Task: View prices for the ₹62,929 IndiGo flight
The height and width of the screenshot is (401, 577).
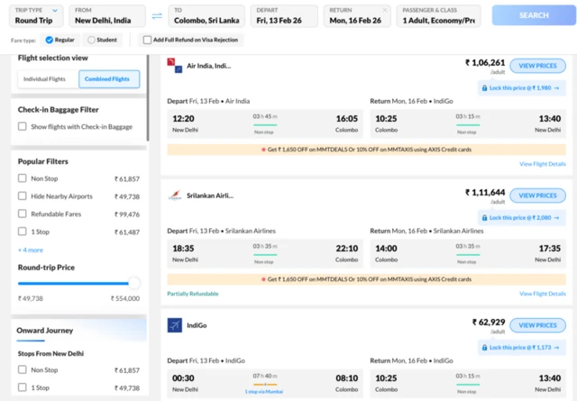Action: [537, 325]
